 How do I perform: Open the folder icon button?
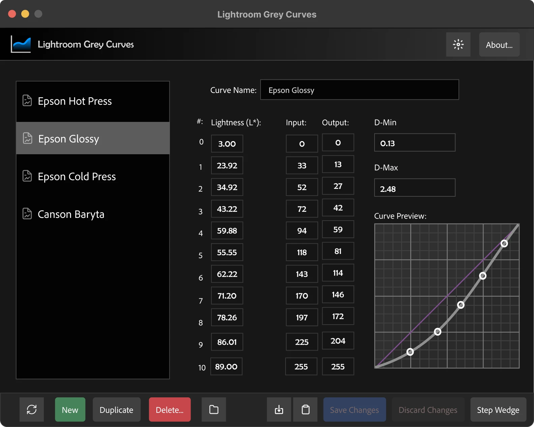point(214,409)
